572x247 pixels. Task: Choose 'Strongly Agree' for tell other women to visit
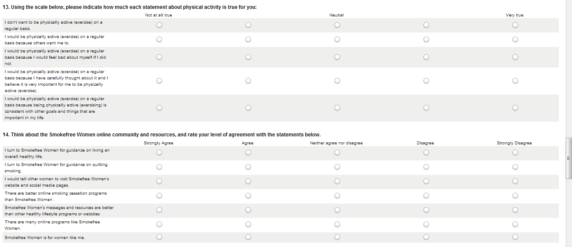[x=159, y=182]
